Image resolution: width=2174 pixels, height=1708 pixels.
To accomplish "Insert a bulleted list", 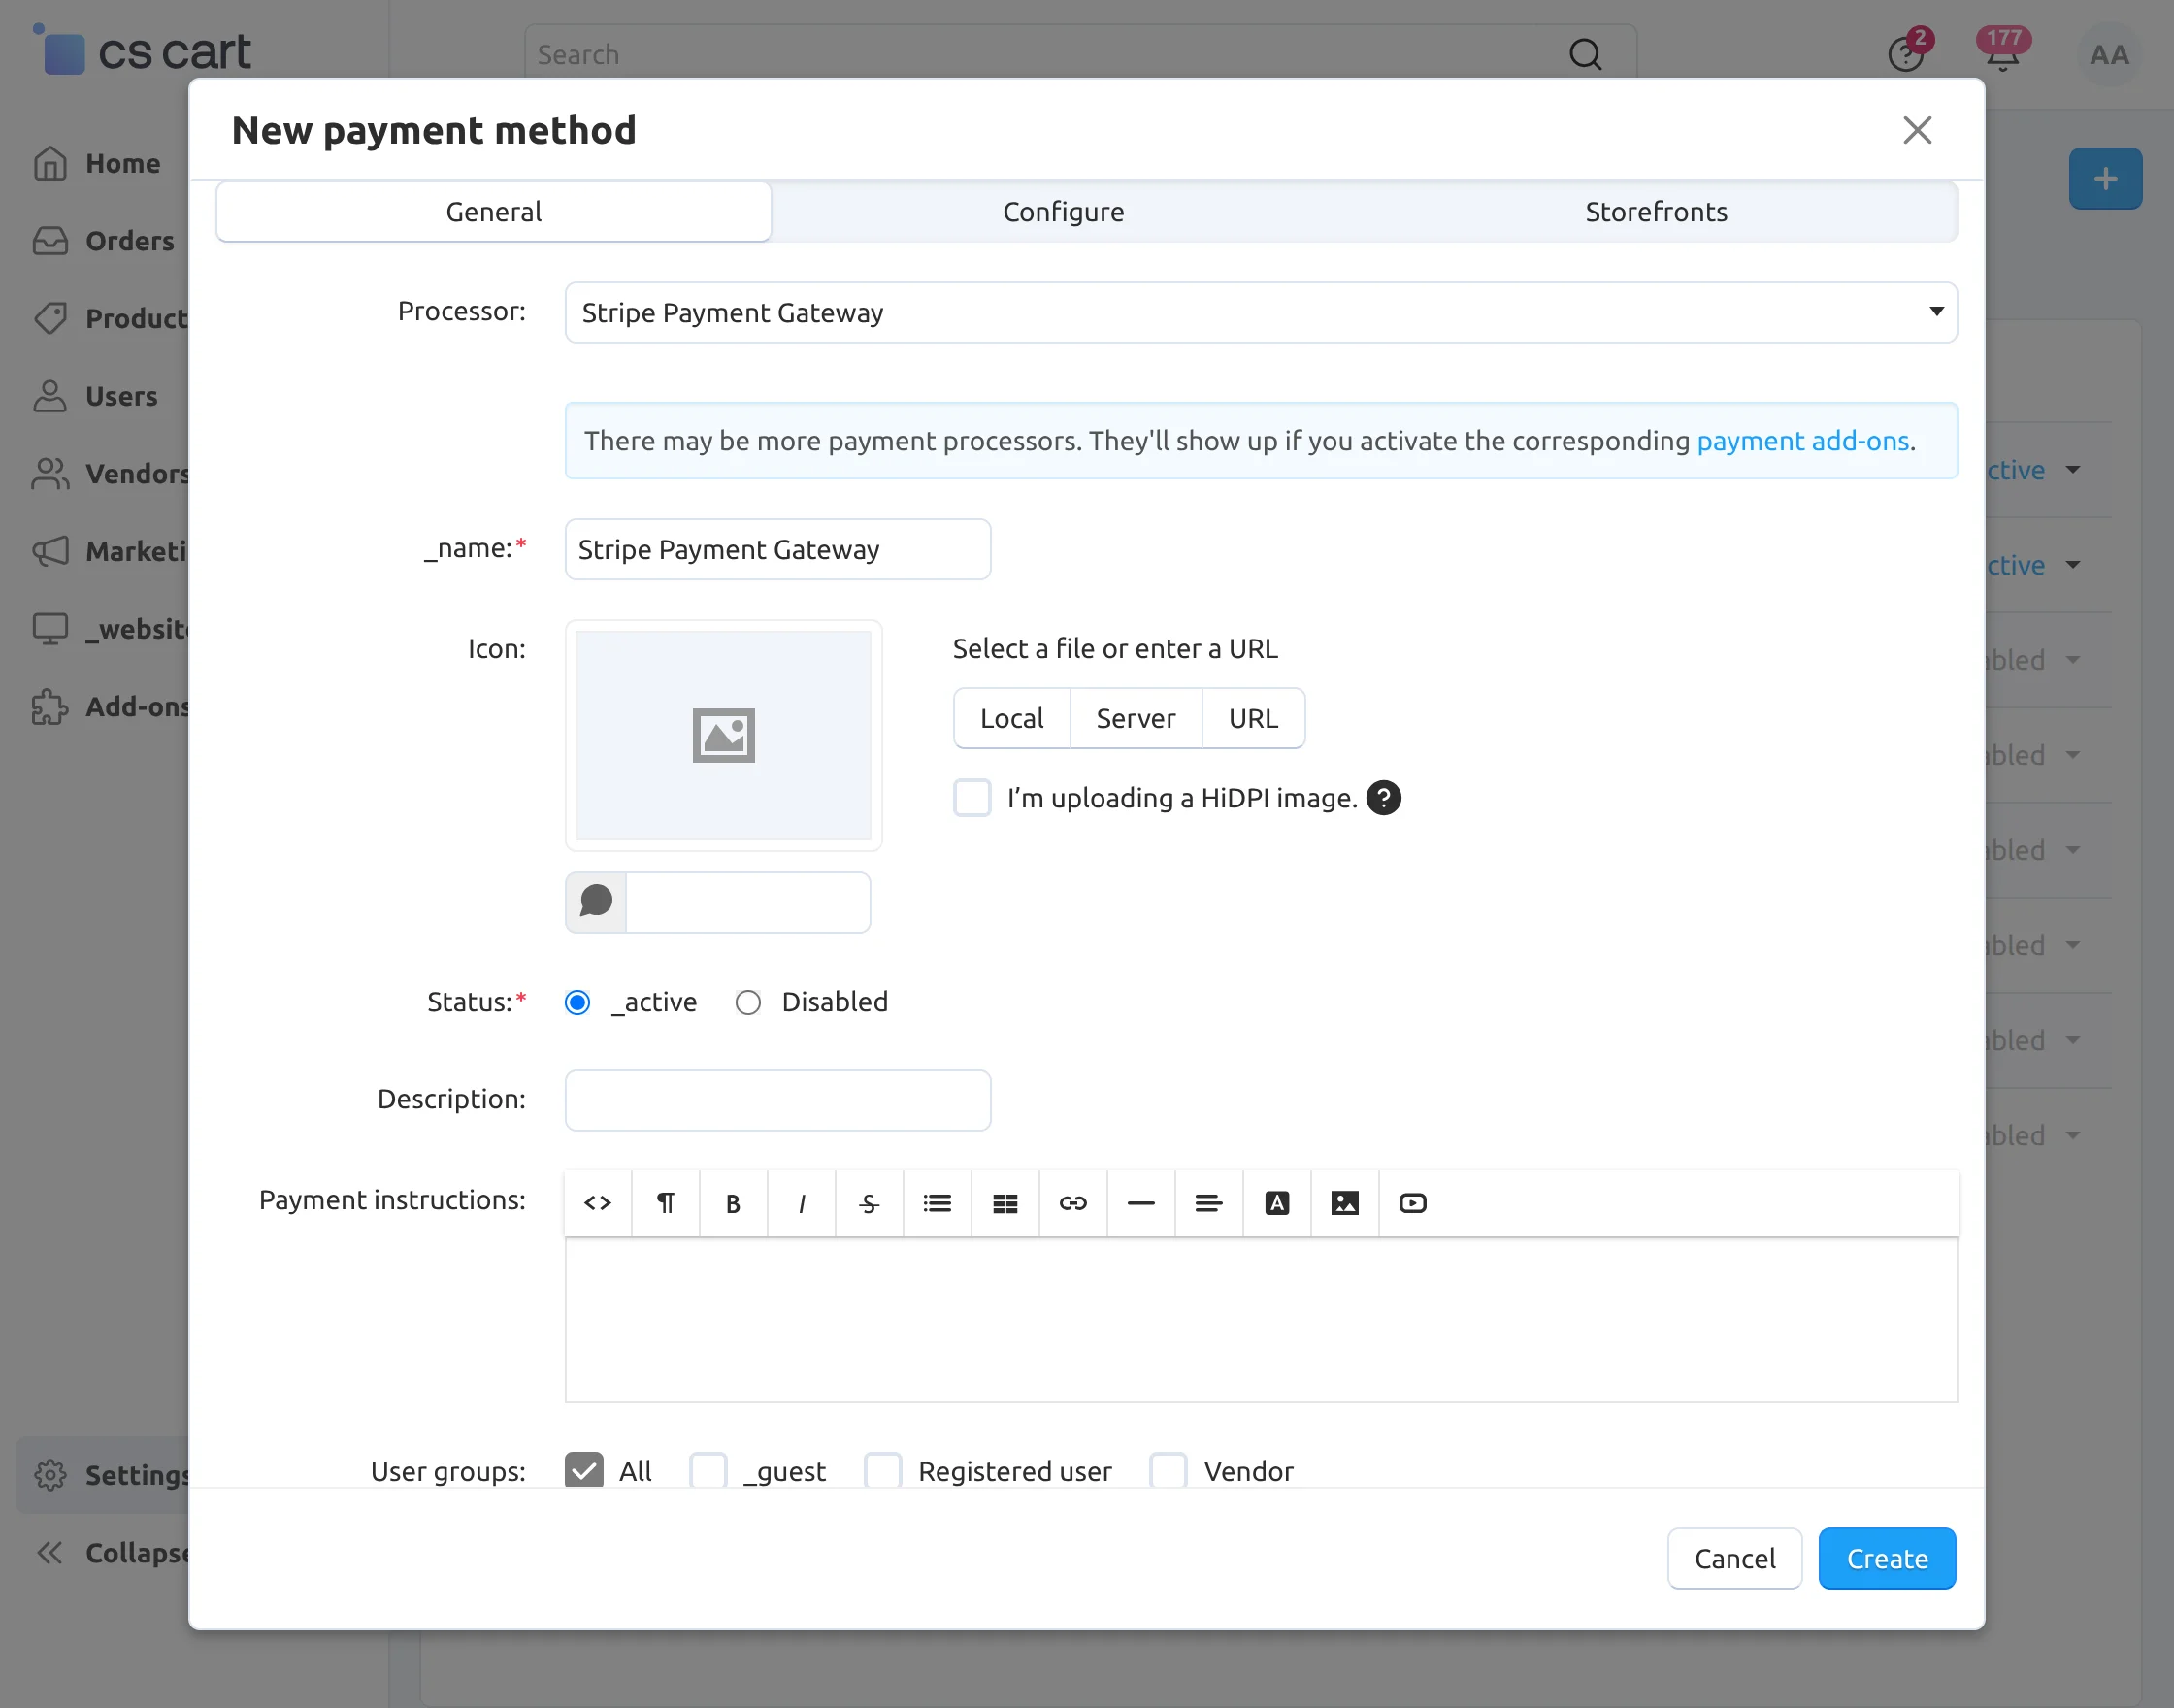I will (x=937, y=1203).
